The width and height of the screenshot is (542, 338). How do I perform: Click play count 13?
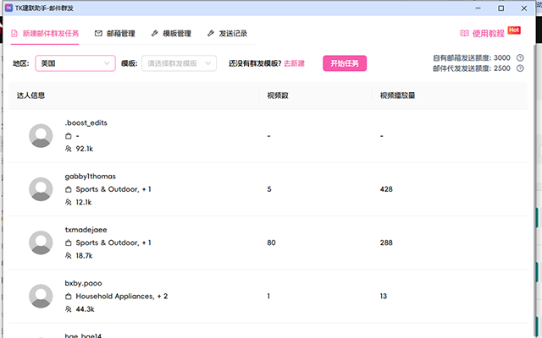point(384,296)
